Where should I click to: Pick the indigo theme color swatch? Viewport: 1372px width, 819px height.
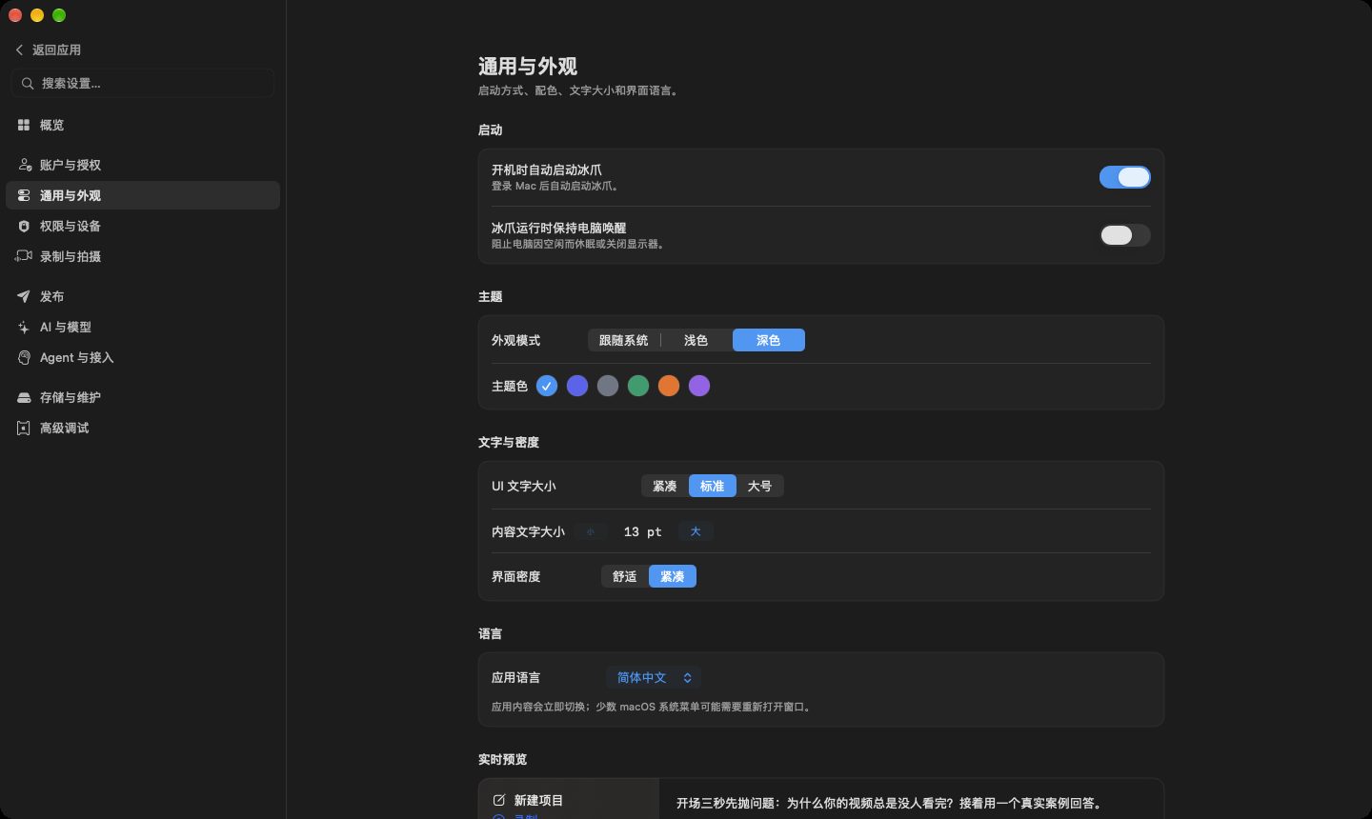tap(577, 386)
